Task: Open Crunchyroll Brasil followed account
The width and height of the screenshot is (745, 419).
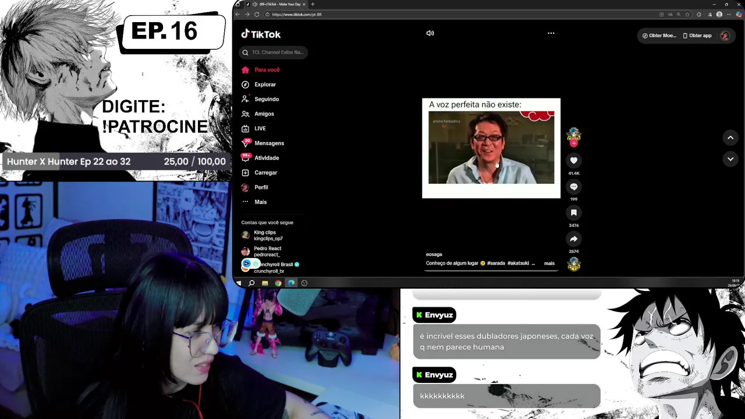Action: (270, 267)
